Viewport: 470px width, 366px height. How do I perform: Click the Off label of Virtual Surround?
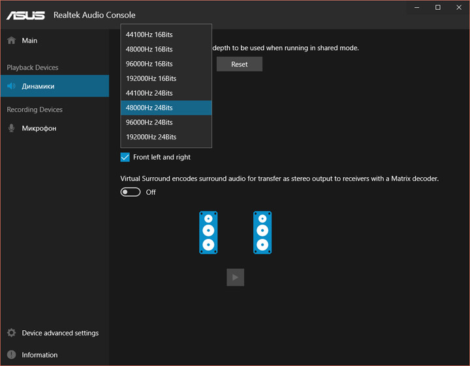point(151,192)
